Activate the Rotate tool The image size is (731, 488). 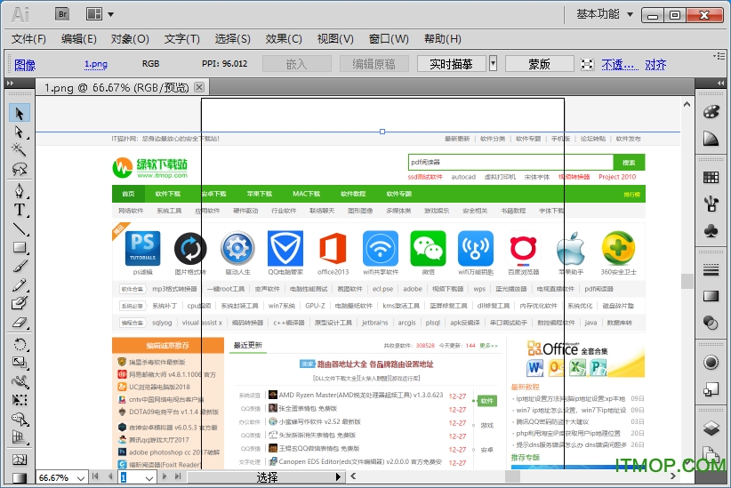click(19, 344)
